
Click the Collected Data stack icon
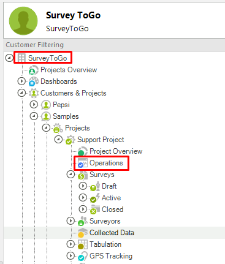[x=82, y=233]
